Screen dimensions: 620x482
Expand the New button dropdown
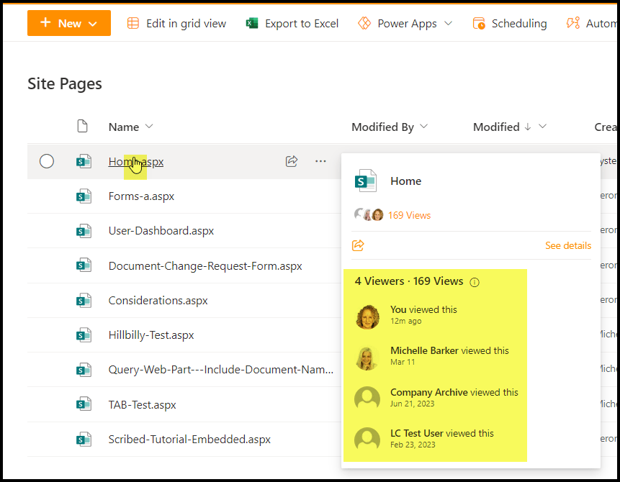pos(92,24)
